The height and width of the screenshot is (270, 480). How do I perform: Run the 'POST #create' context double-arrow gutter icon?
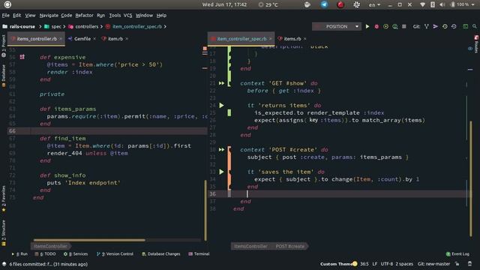(x=221, y=150)
